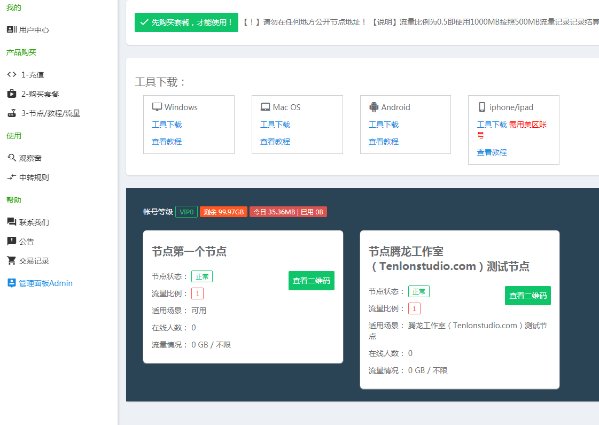Screen dimensions: 599x425
Task: Click the 剩余 99.97GB traffic badge
Action: pos(223,211)
